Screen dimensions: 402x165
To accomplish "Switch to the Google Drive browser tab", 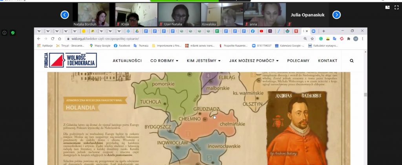I will pos(137,31).
